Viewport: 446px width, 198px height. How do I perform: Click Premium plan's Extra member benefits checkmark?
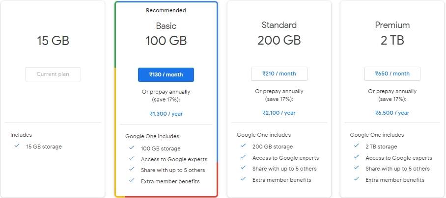[x=356, y=179]
